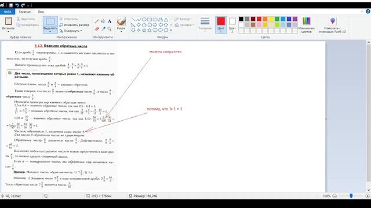Activate Color 1 (Цвет 1) selector

pyautogui.click(x=221, y=25)
